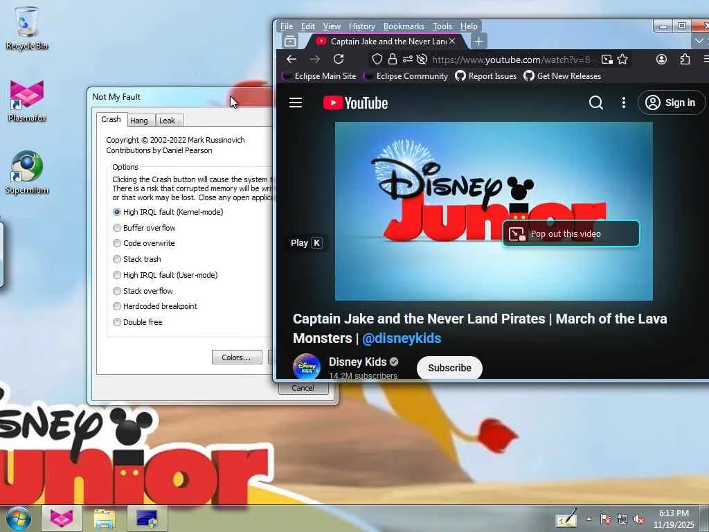View site security via the padlock icon
This screenshot has height=532, width=709.
click(x=393, y=60)
